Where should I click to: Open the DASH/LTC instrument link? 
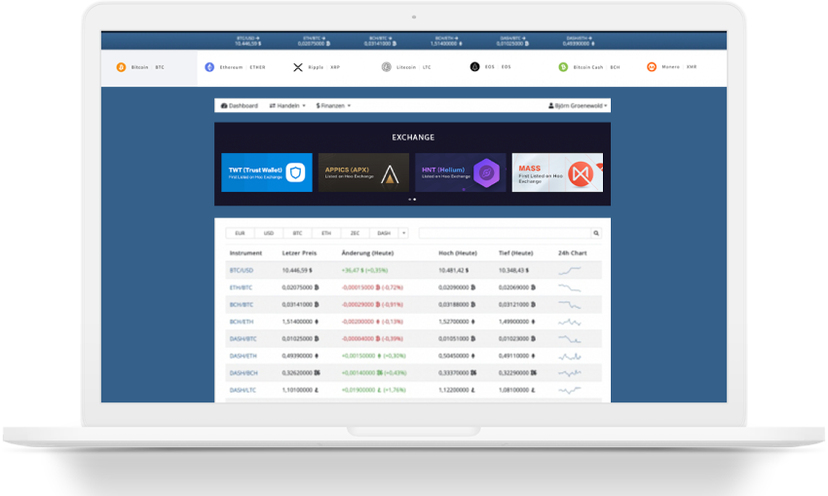click(x=243, y=391)
